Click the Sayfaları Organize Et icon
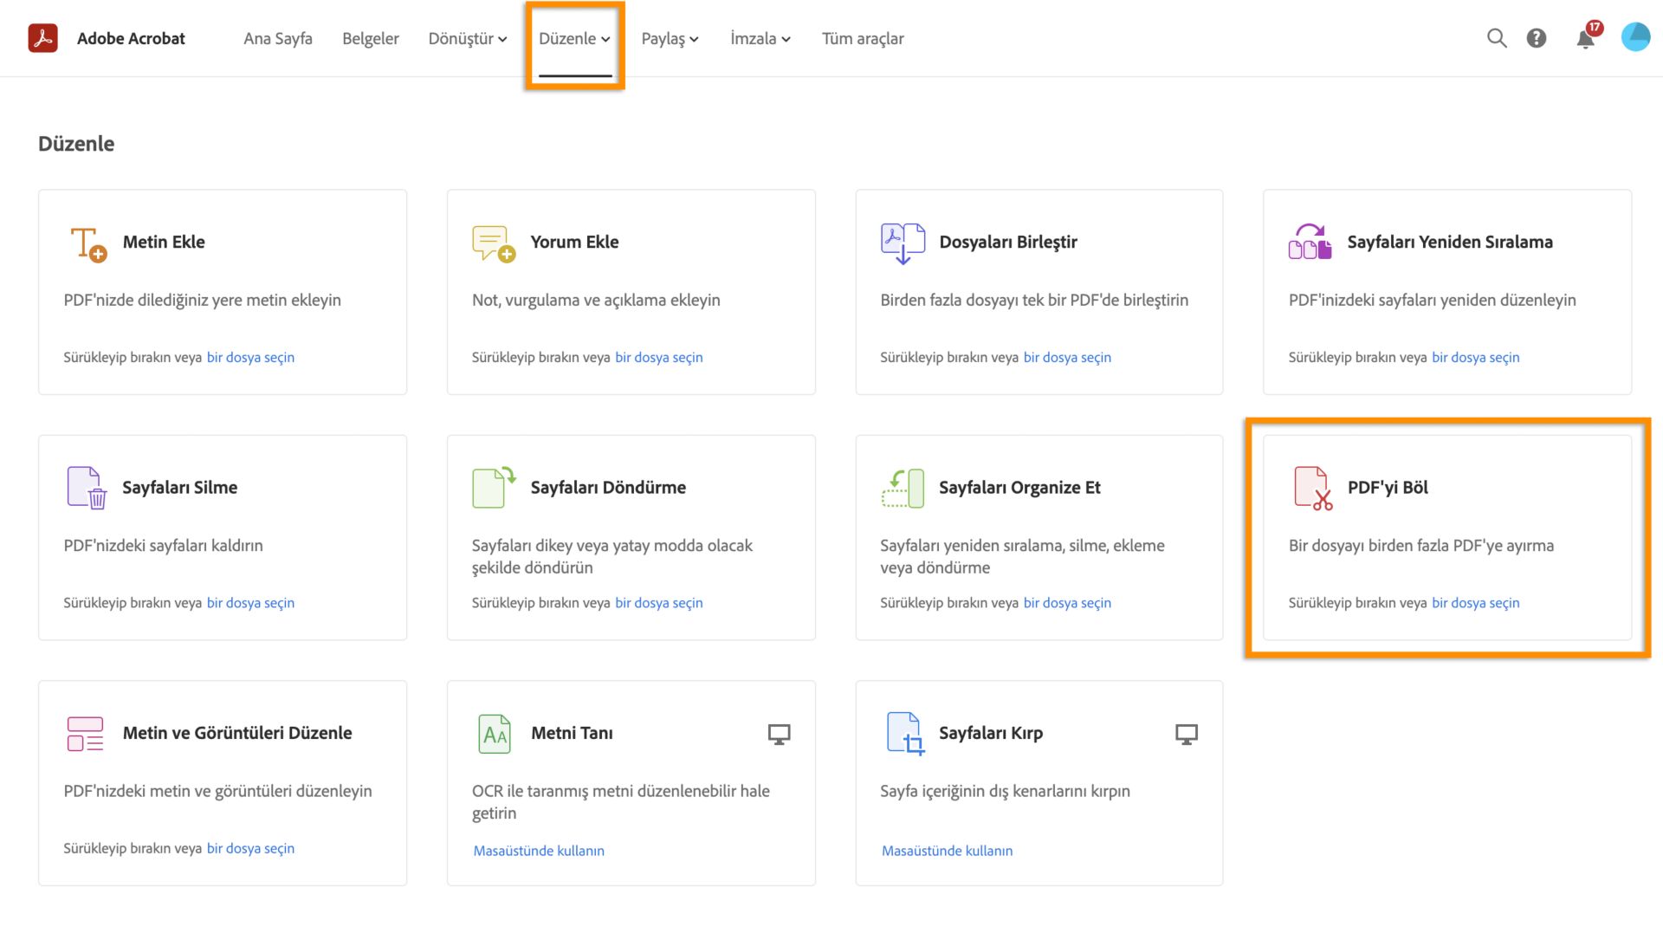The height and width of the screenshot is (946, 1663). pos(903,488)
